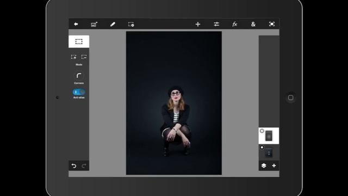Toggle the Anti-alias switch
348x196 pixels.
click(x=79, y=92)
